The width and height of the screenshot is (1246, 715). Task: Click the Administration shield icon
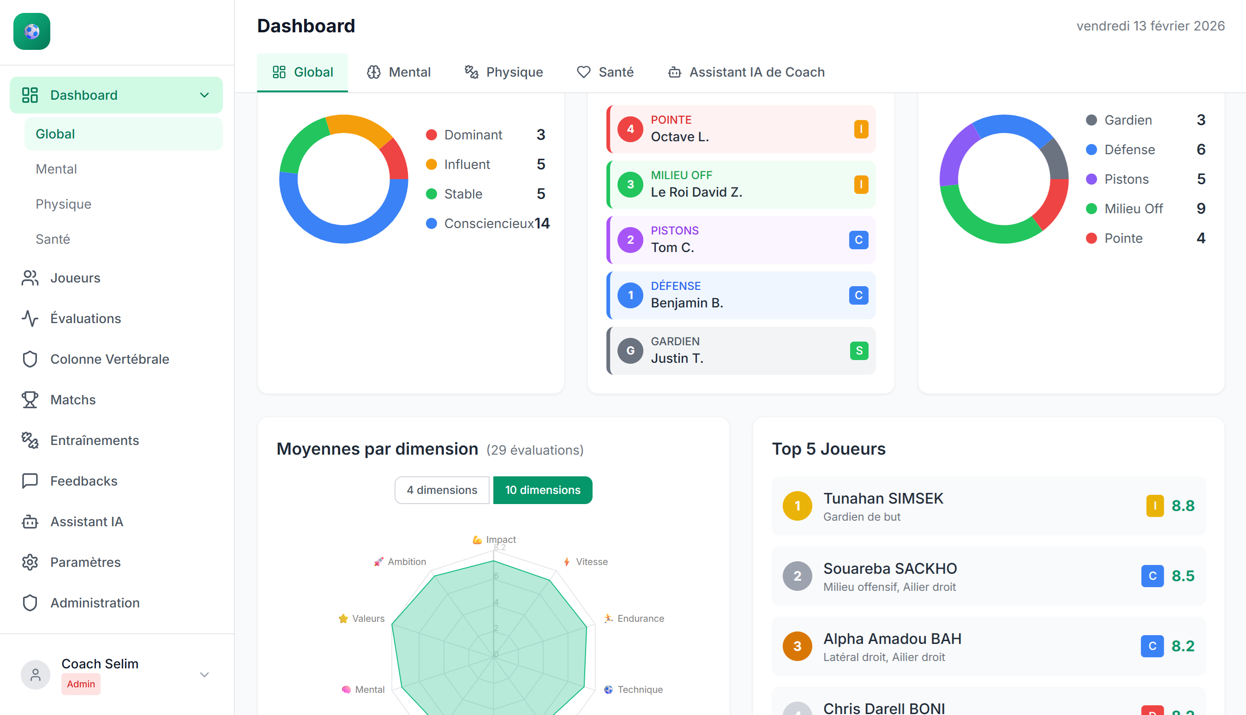(x=30, y=603)
